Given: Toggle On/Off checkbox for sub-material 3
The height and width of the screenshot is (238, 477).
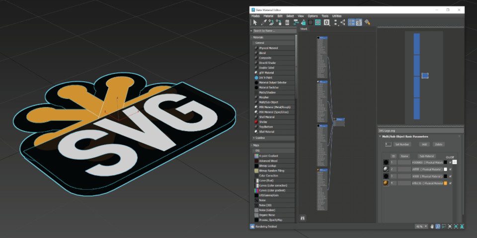Looking at the screenshot, I should click(x=451, y=176).
